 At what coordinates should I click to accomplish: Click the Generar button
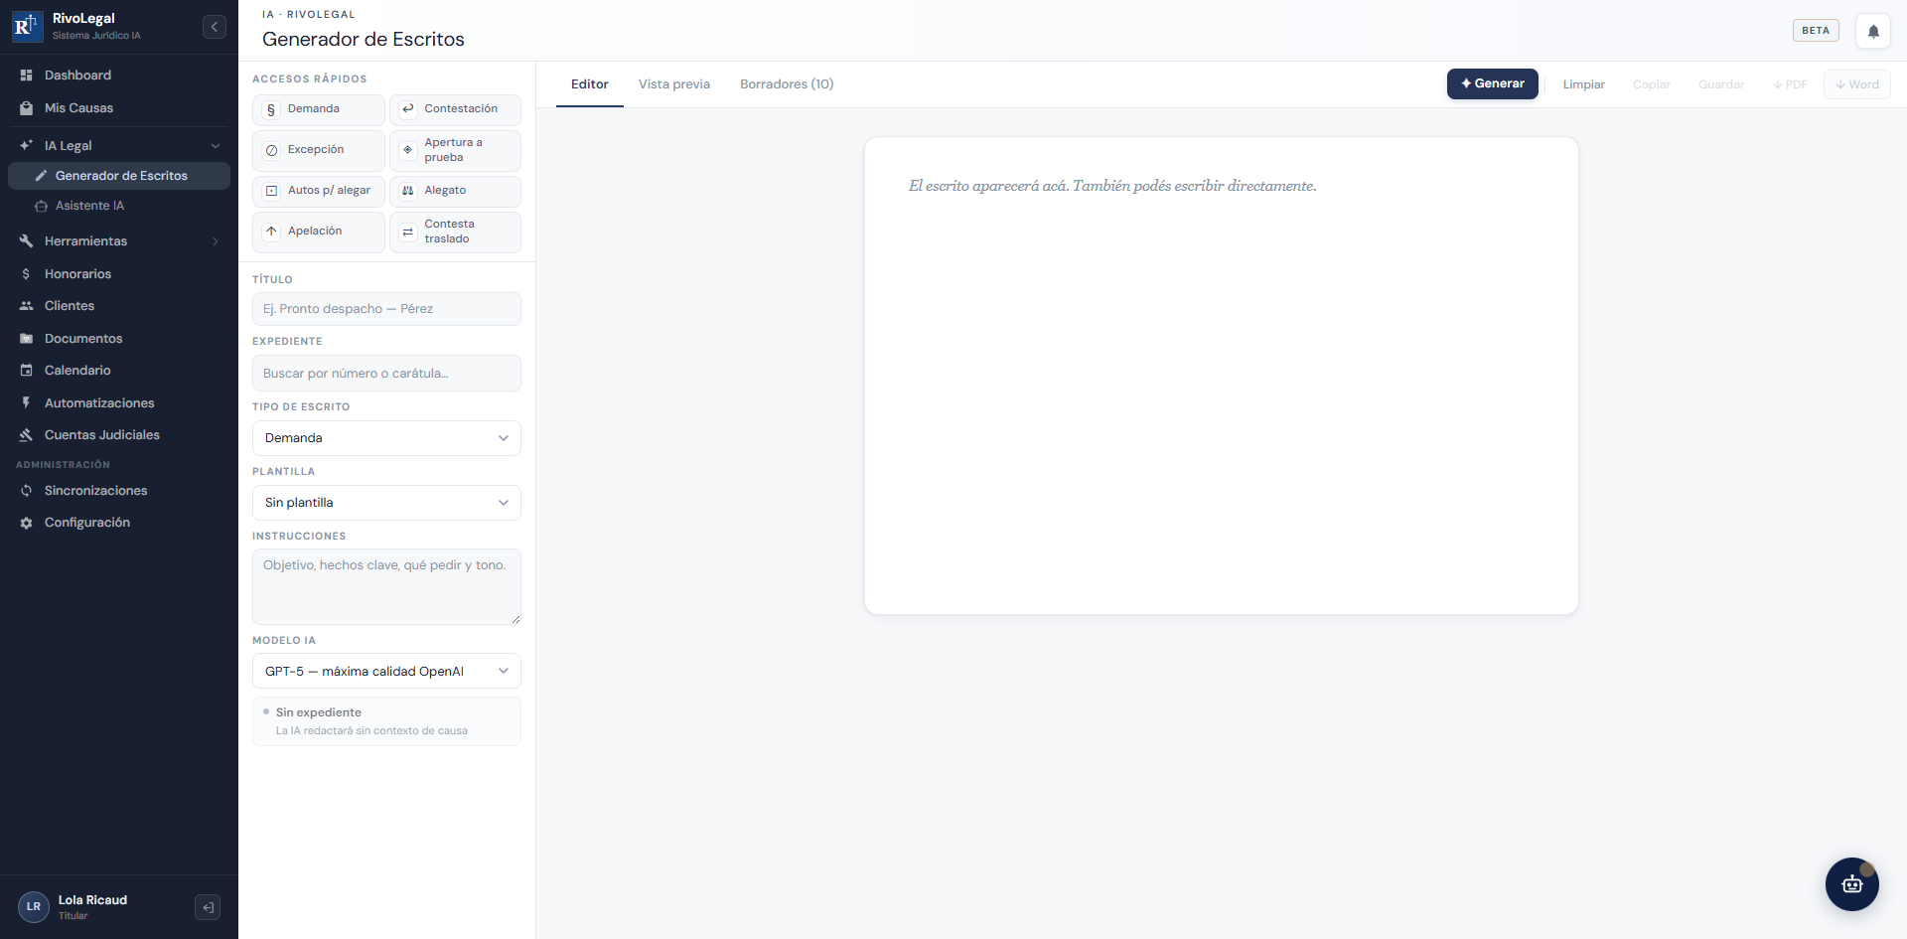[x=1492, y=84]
